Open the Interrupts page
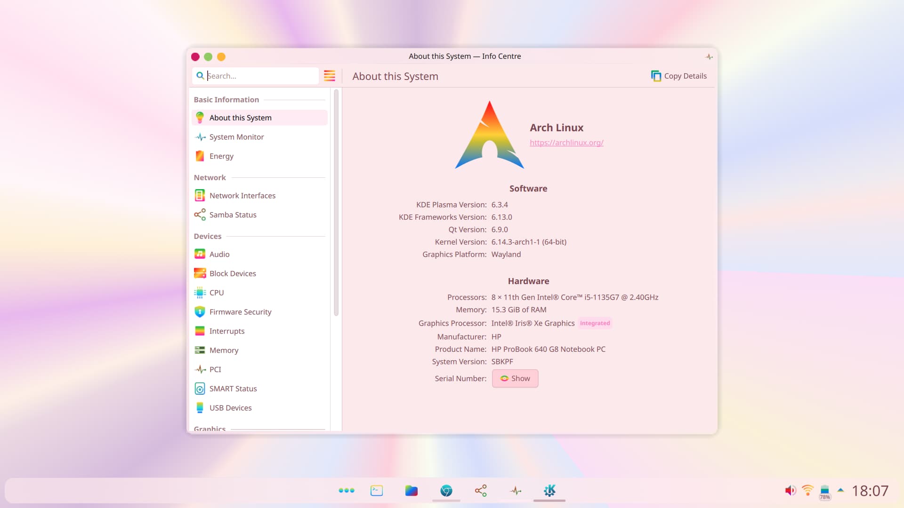This screenshot has height=508, width=904. pos(259,331)
